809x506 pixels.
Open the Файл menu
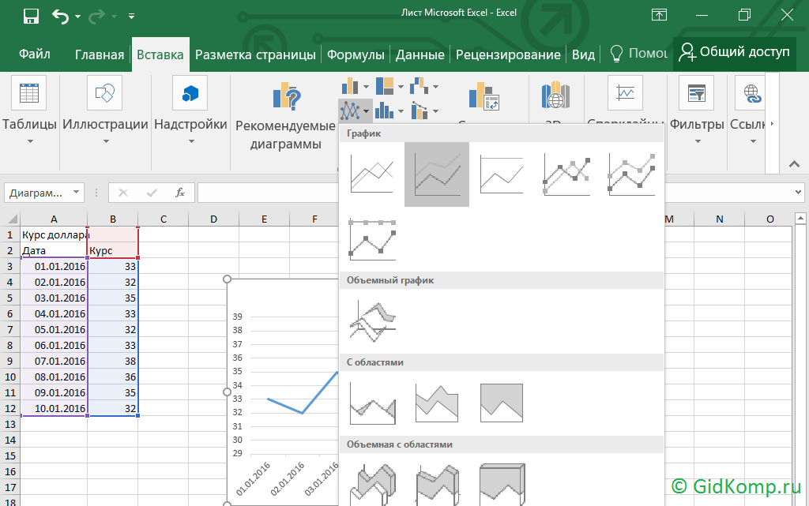pyautogui.click(x=35, y=54)
